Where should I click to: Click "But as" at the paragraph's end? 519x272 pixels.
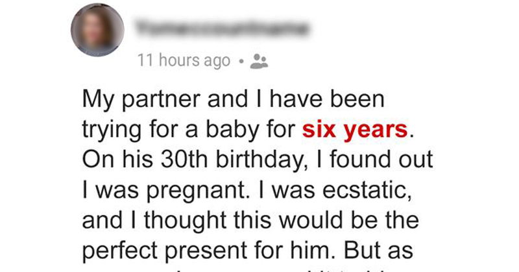[x=379, y=251]
